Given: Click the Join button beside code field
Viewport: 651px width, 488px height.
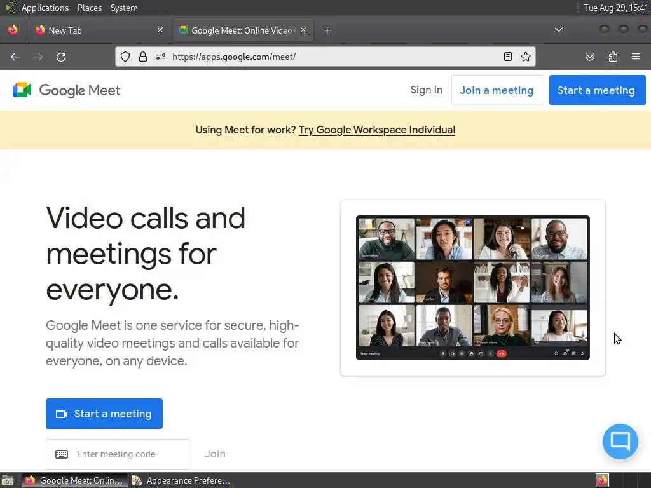Looking at the screenshot, I should [215, 454].
